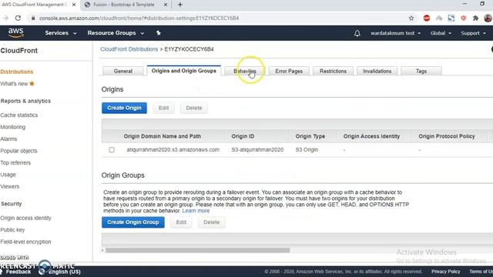The image size is (493, 277).
Task: Open Cache statistics in the sidebar
Action: [x=19, y=115]
